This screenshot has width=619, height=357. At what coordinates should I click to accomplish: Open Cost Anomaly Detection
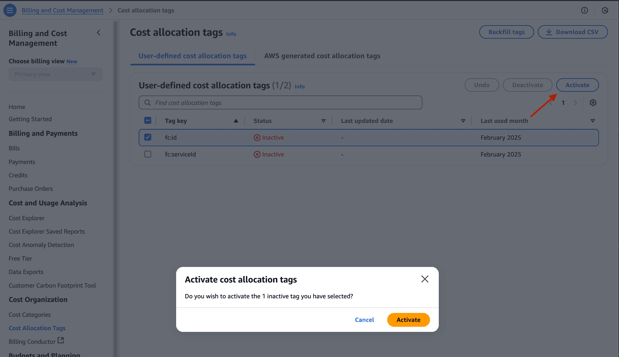click(41, 245)
